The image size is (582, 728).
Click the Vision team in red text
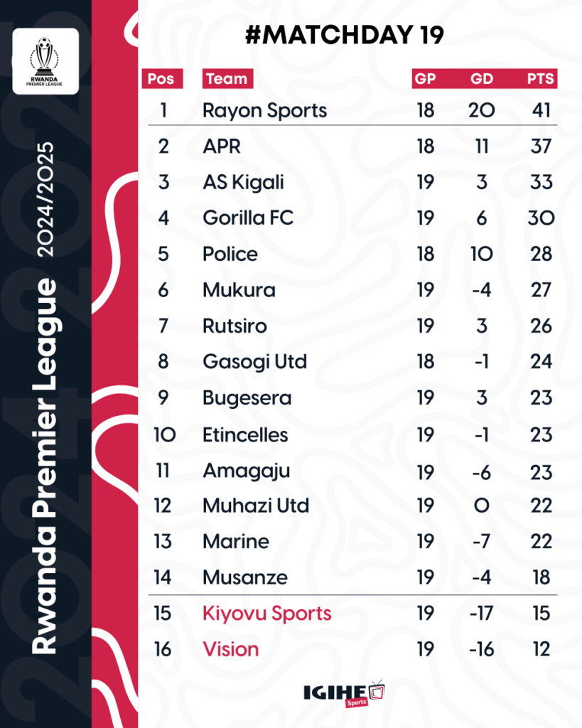(x=231, y=649)
